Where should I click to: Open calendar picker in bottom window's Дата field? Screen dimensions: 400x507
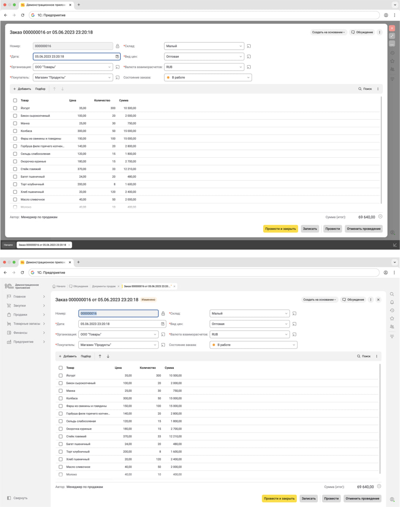pos(163,324)
